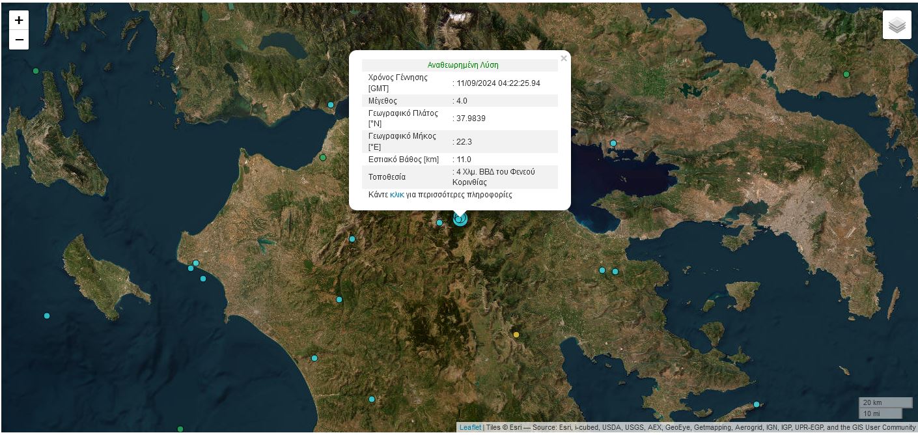Viewport: 918px width, 435px height.
Task: Select the cyan marker on the bottom-right island
Action: click(757, 404)
